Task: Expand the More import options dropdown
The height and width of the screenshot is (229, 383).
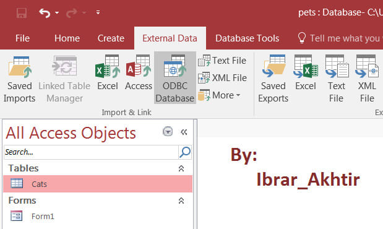Action: 220,95
